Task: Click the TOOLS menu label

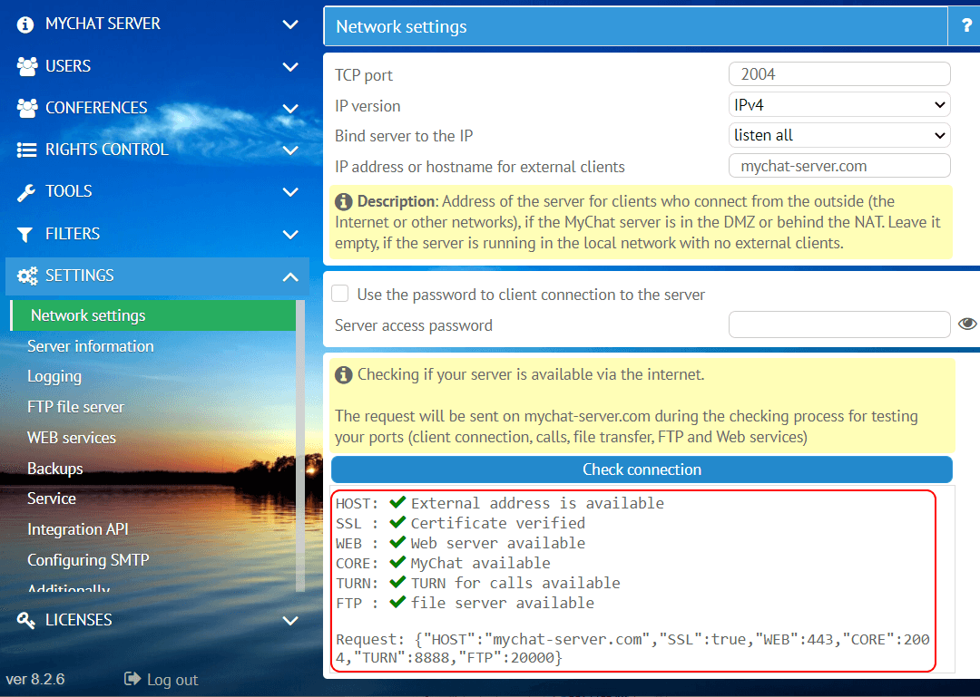Action: 69,192
